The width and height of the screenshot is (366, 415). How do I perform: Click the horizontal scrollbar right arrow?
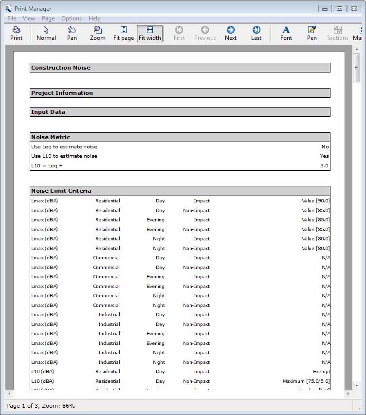click(348, 394)
